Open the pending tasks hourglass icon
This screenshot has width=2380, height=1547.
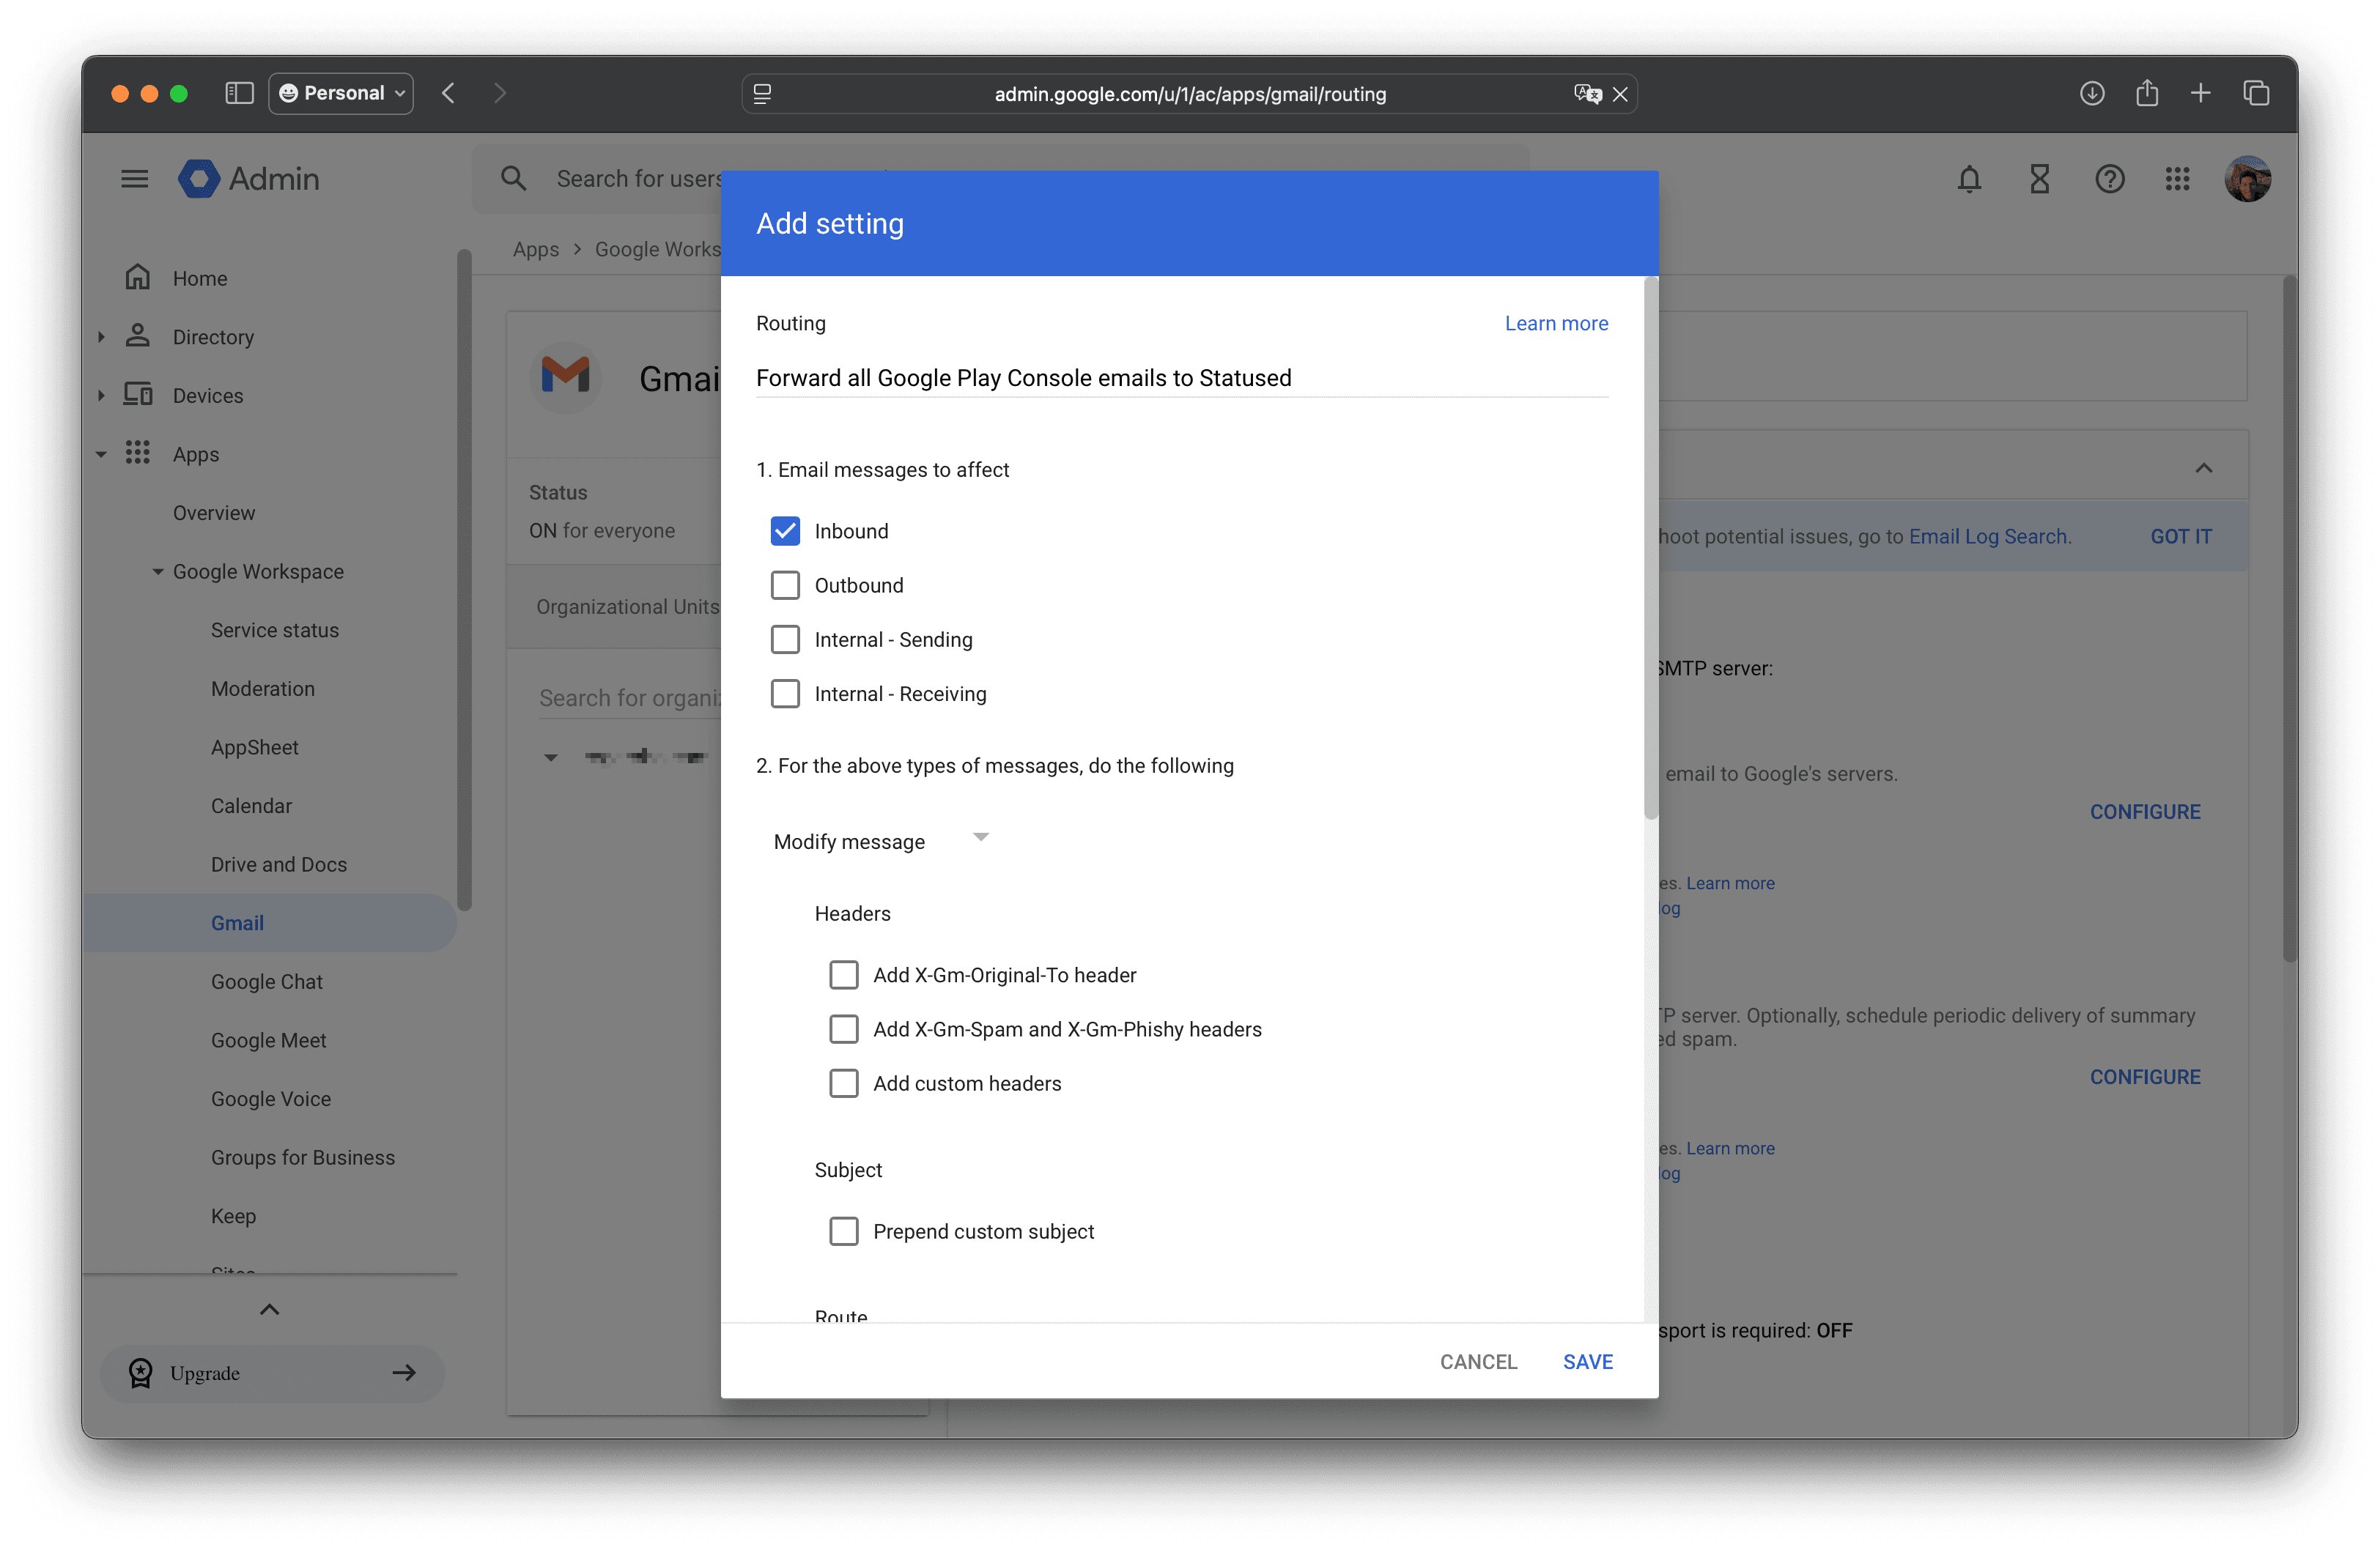tap(2040, 179)
